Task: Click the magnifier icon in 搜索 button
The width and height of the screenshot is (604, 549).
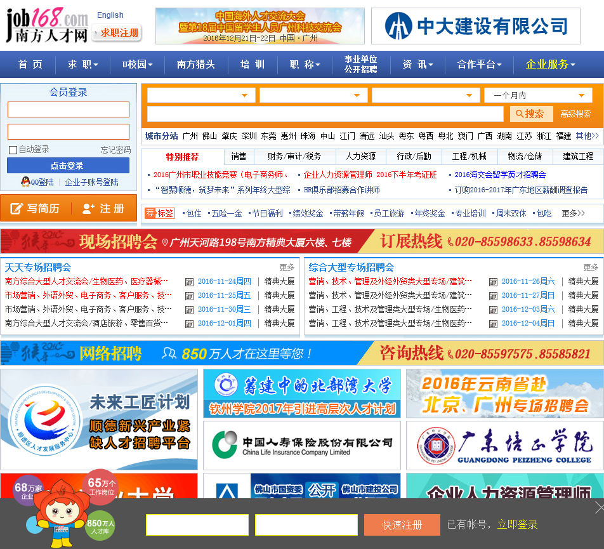Action: (x=519, y=114)
